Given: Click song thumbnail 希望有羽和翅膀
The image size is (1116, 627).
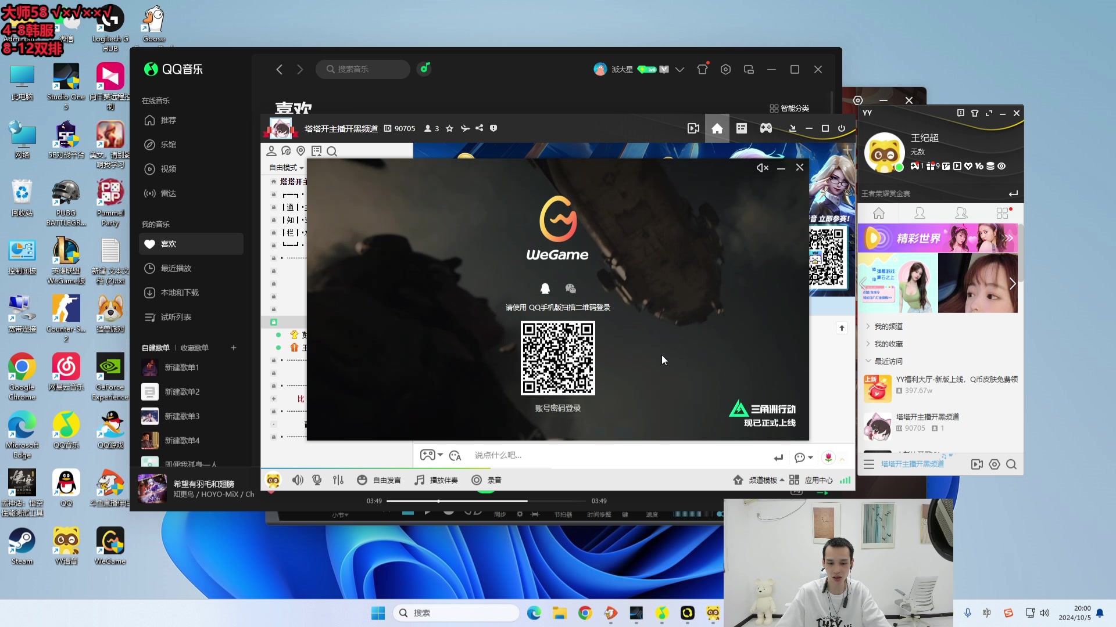Looking at the screenshot, I should [153, 488].
